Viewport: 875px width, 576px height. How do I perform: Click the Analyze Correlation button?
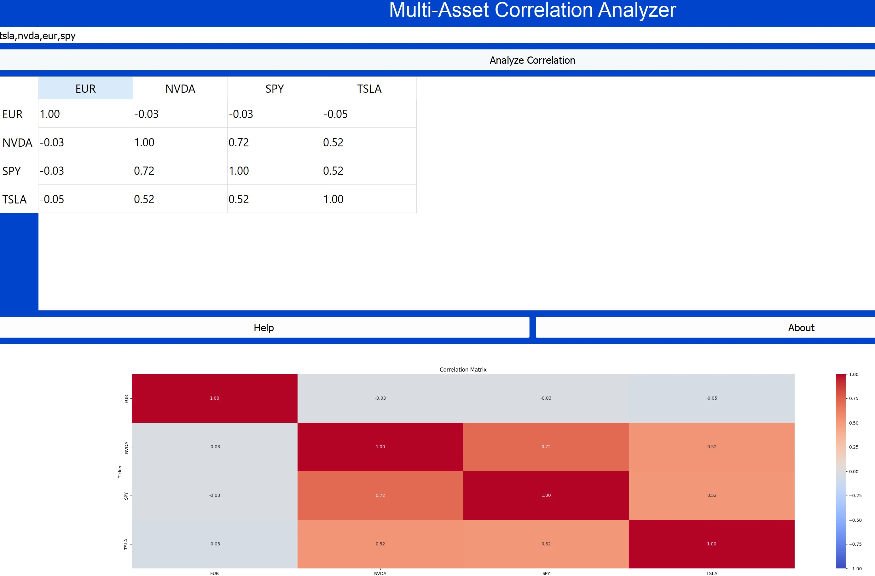tap(532, 60)
